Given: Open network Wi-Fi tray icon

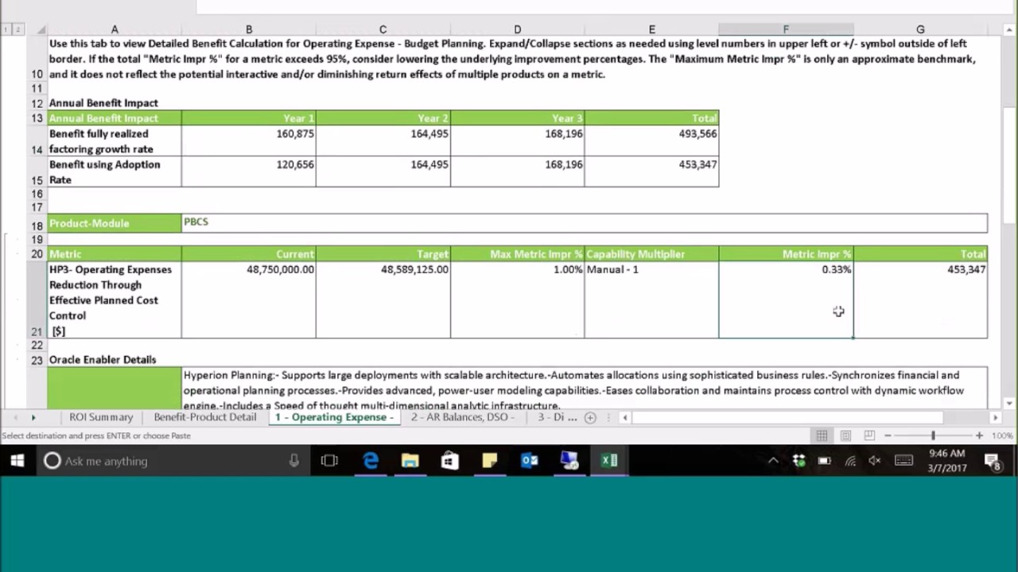Looking at the screenshot, I should click(x=850, y=461).
